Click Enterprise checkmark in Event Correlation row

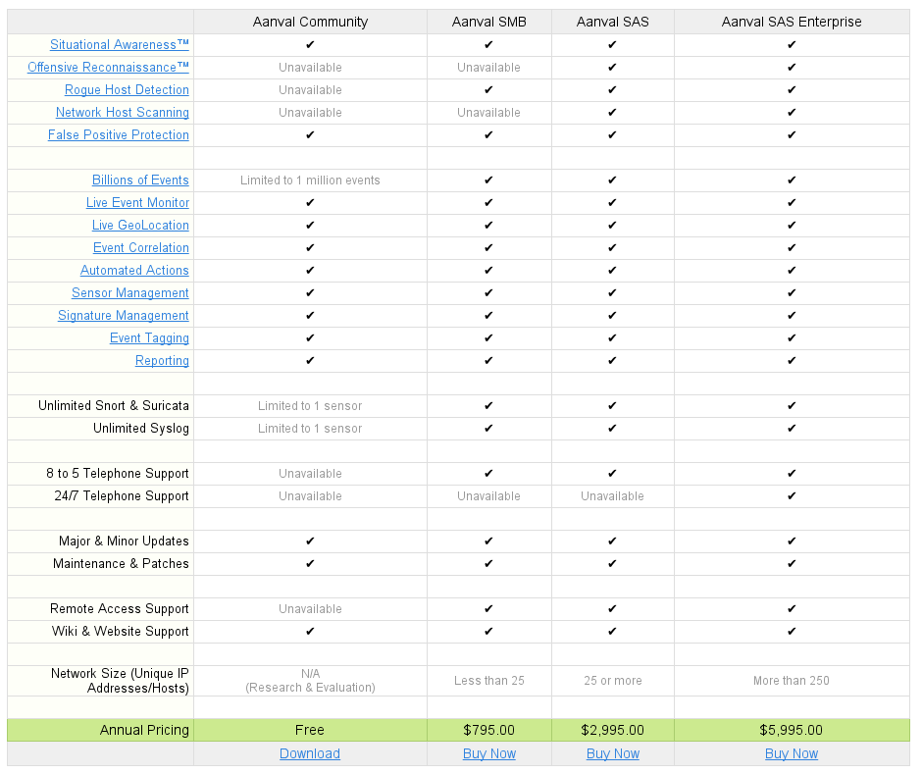tap(792, 247)
